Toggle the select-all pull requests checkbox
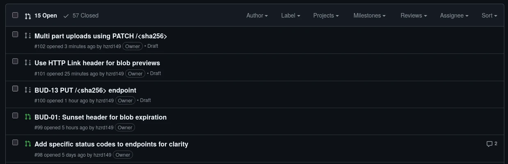This screenshot has width=508, height=164. (15, 15)
